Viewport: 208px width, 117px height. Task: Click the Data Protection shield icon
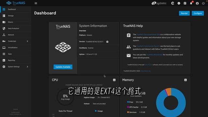click(x=4, y=28)
